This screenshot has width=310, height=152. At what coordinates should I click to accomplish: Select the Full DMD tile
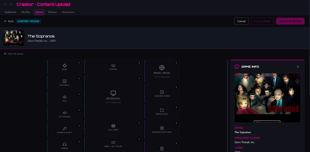click(x=113, y=127)
